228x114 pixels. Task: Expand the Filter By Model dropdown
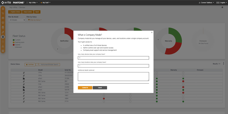pos(17,20)
